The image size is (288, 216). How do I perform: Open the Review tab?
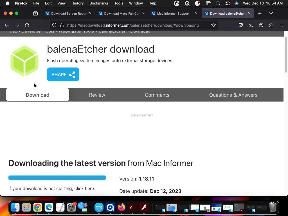coord(97,95)
